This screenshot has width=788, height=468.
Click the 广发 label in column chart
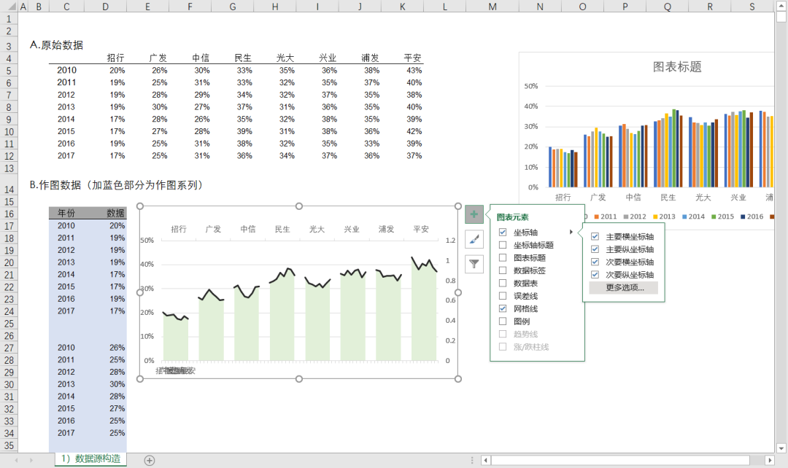(x=598, y=198)
